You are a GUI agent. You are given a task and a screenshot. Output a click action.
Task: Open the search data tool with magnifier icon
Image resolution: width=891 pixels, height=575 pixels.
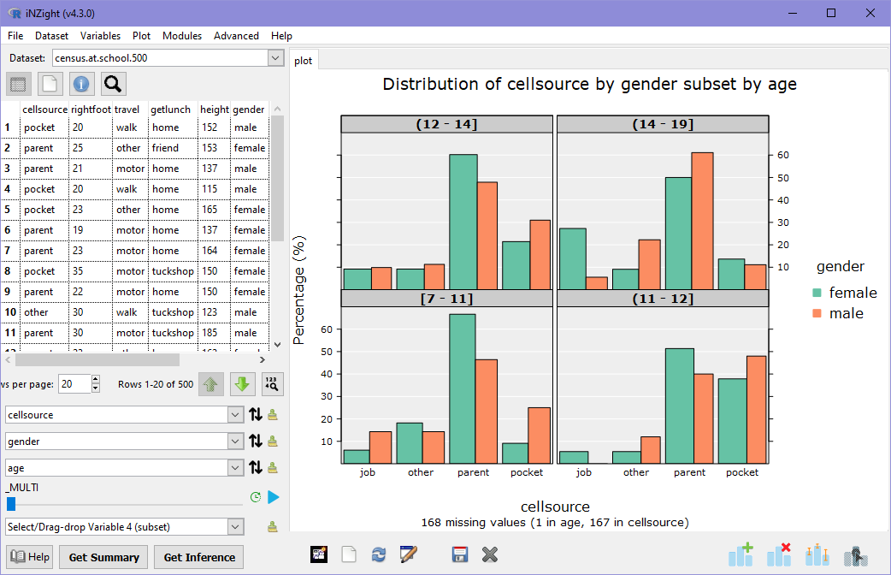(x=112, y=85)
